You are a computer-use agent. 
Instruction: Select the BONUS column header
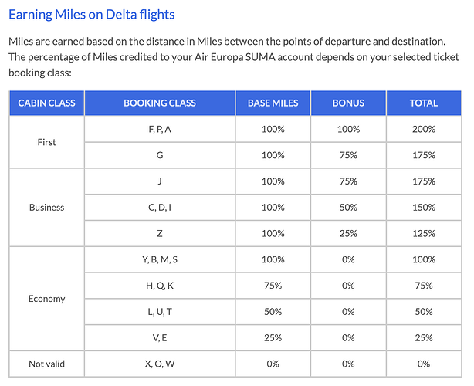point(347,103)
